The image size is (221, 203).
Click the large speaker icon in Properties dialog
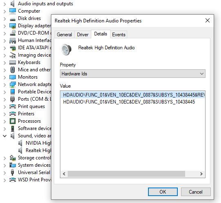pos(66,50)
